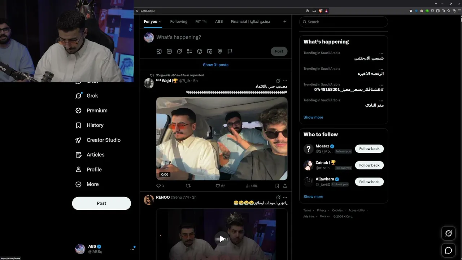Switch to the ABS timeline tab
This screenshot has width=462, height=260.
[x=219, y=22]
